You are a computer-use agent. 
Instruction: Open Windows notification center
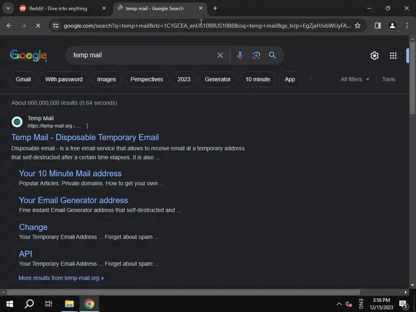click(x=403, y=304)
